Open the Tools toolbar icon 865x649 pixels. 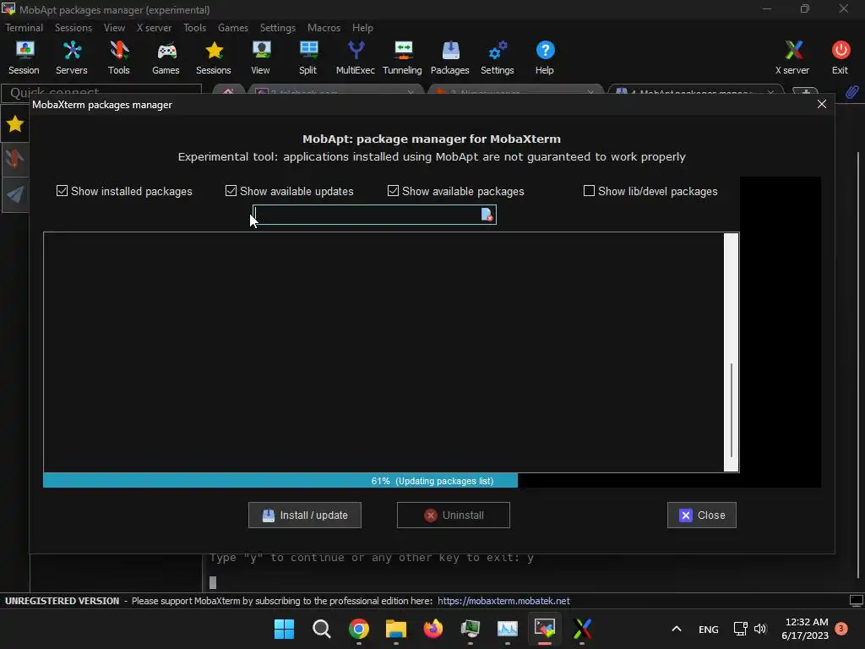coord(118,57)
